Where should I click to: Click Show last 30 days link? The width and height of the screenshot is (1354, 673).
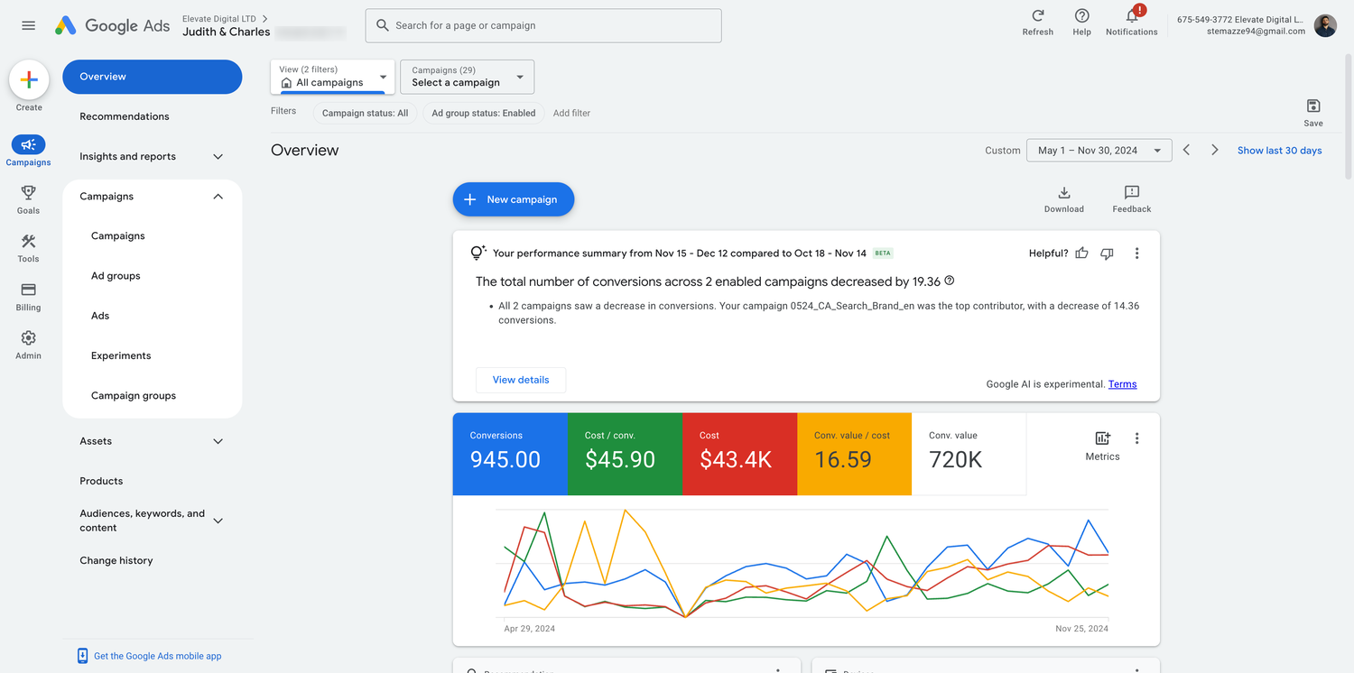[1279, 151]
